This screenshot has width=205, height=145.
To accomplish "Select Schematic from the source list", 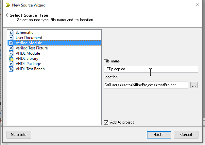I will click(25, 33).
